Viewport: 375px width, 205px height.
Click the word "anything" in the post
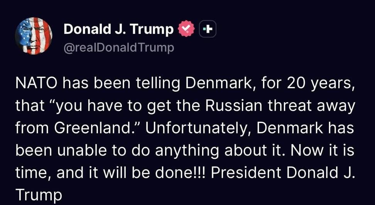coord(187,151)
